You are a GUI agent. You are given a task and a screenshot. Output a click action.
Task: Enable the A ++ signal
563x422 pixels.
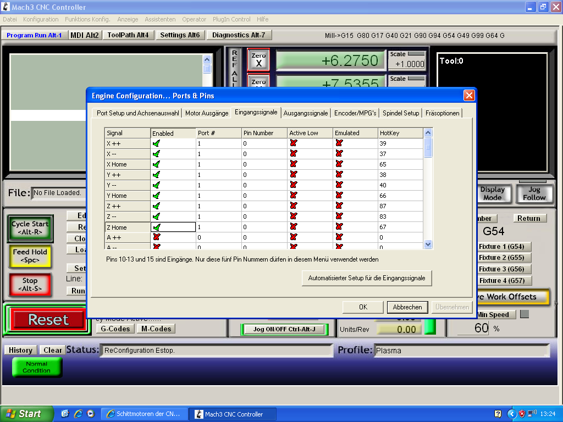tap(156, 237)
